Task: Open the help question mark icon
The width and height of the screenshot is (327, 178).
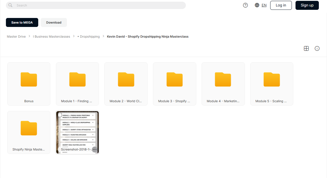Action: [x=245, y=5]
